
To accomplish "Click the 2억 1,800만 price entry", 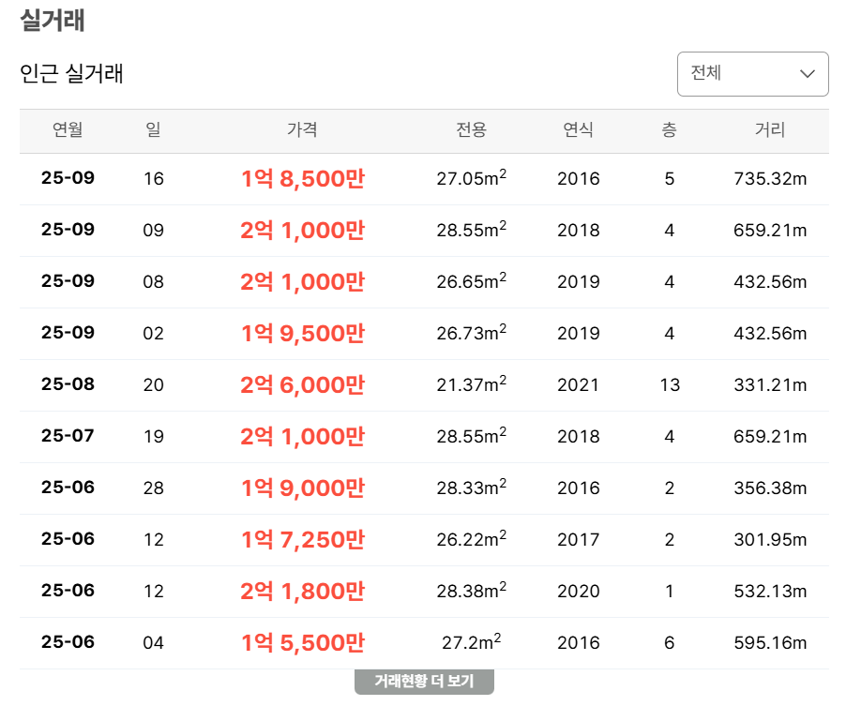I will tap(302, 591).
